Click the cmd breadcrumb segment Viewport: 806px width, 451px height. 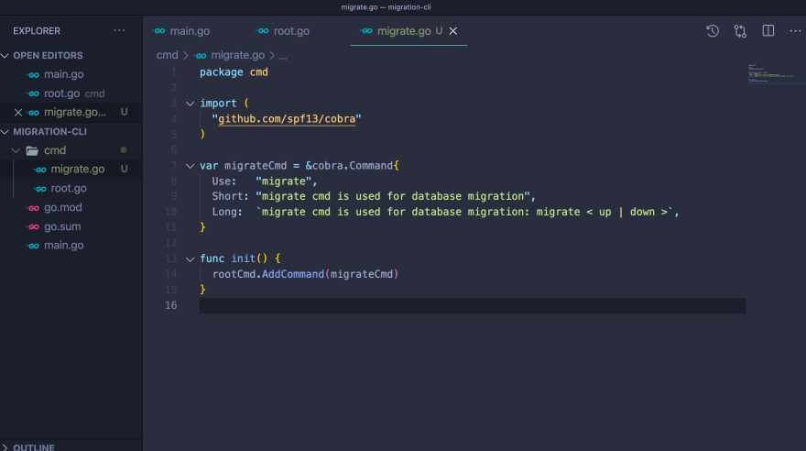point(167,55)
